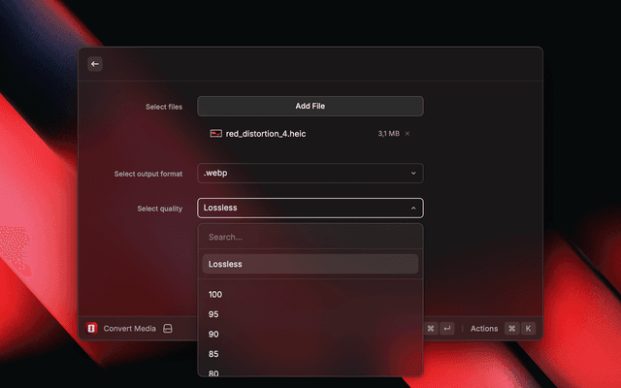The width and height of the screenshot is (621, 388).
Task: Open the output format dropdown showing .webp
Action: (310, 173)
